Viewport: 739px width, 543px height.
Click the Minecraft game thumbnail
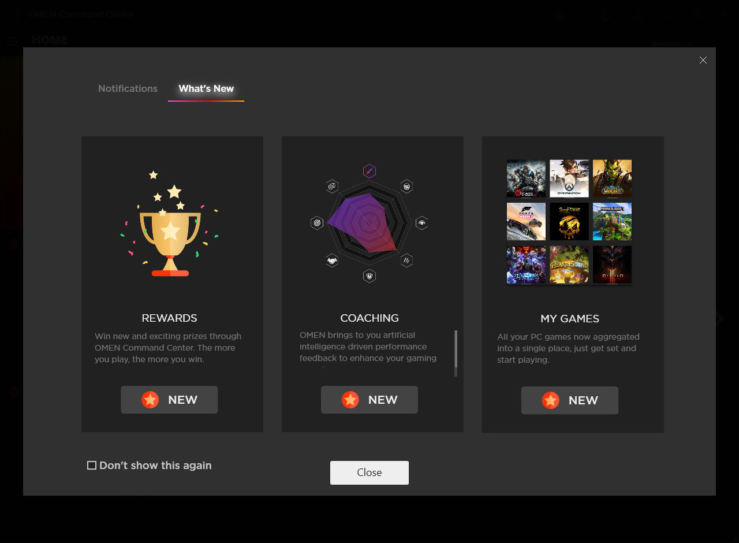click(612, 221)
